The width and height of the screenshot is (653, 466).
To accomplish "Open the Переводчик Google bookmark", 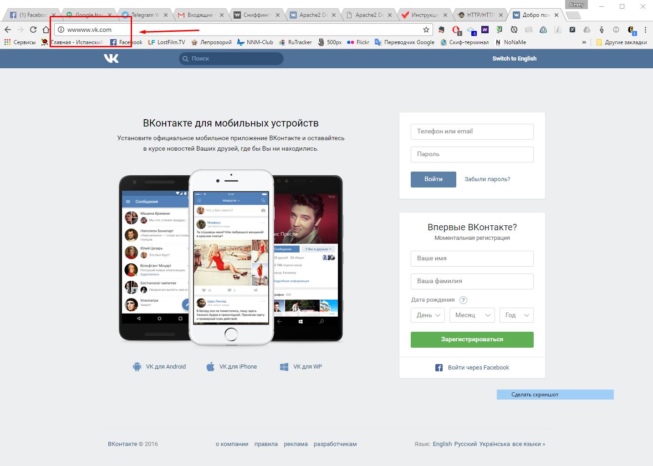I will coord(404,42).
